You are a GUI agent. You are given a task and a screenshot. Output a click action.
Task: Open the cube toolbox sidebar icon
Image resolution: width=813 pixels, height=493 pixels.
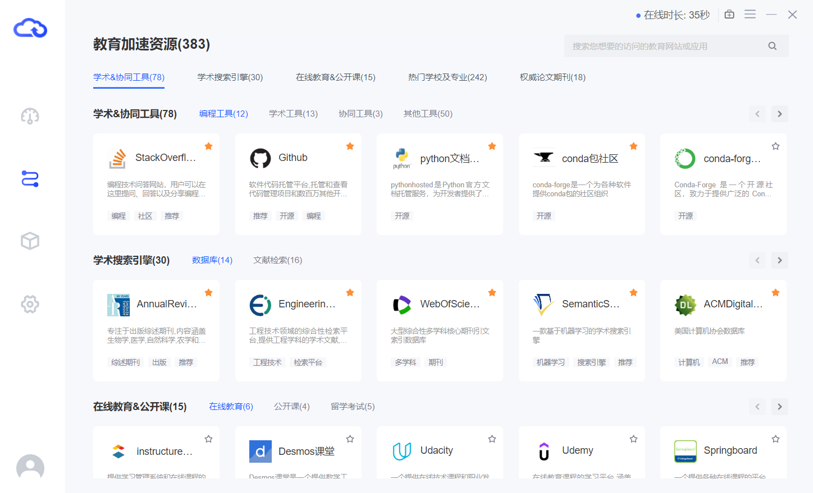click(x=30, y=241)
